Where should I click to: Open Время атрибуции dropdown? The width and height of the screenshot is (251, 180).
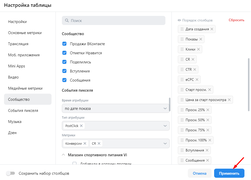tap(115, 109)
